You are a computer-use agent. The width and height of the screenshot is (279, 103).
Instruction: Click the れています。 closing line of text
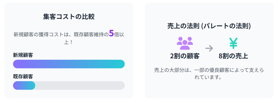click(x=209, y=78)
